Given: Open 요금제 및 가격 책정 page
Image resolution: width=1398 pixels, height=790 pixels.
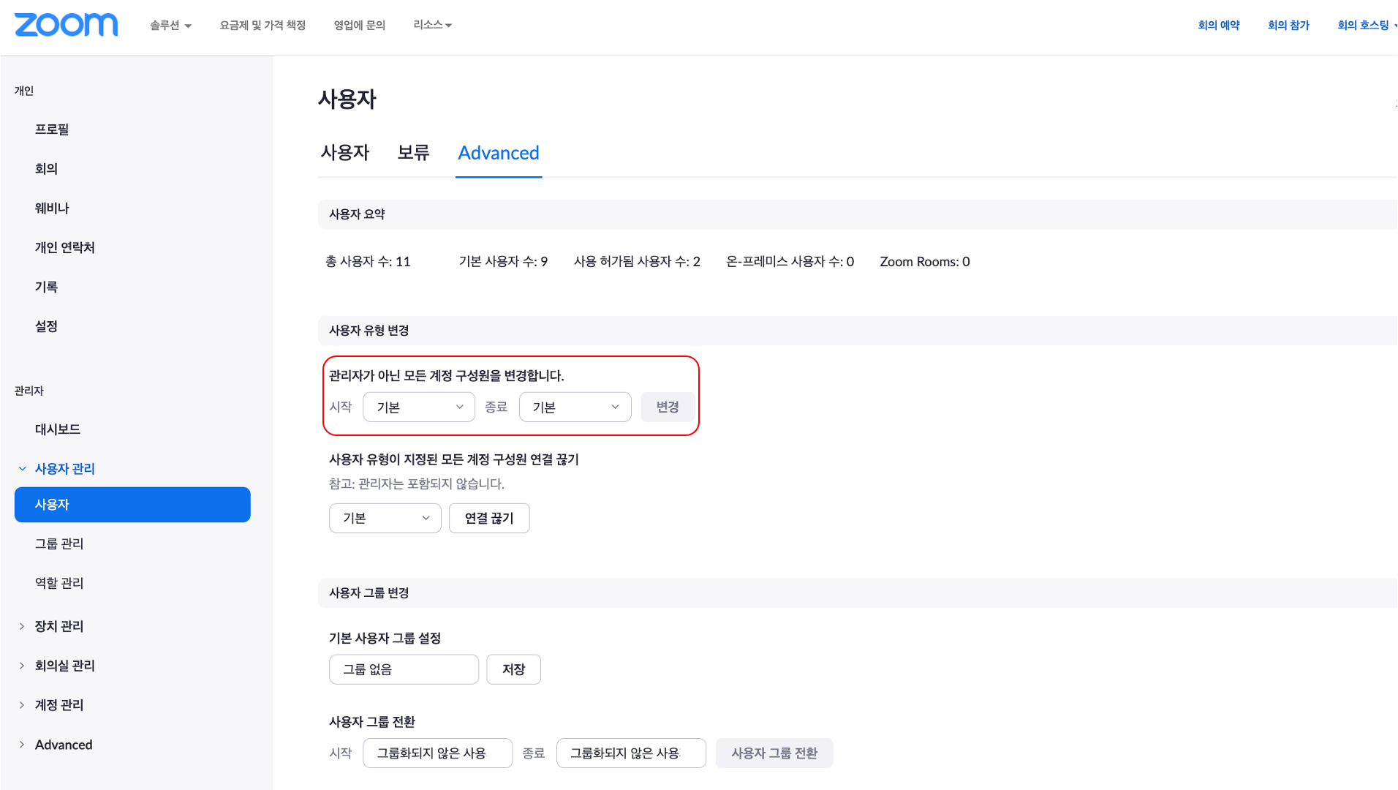Looking at the screenshot, I should pos(262,25).
